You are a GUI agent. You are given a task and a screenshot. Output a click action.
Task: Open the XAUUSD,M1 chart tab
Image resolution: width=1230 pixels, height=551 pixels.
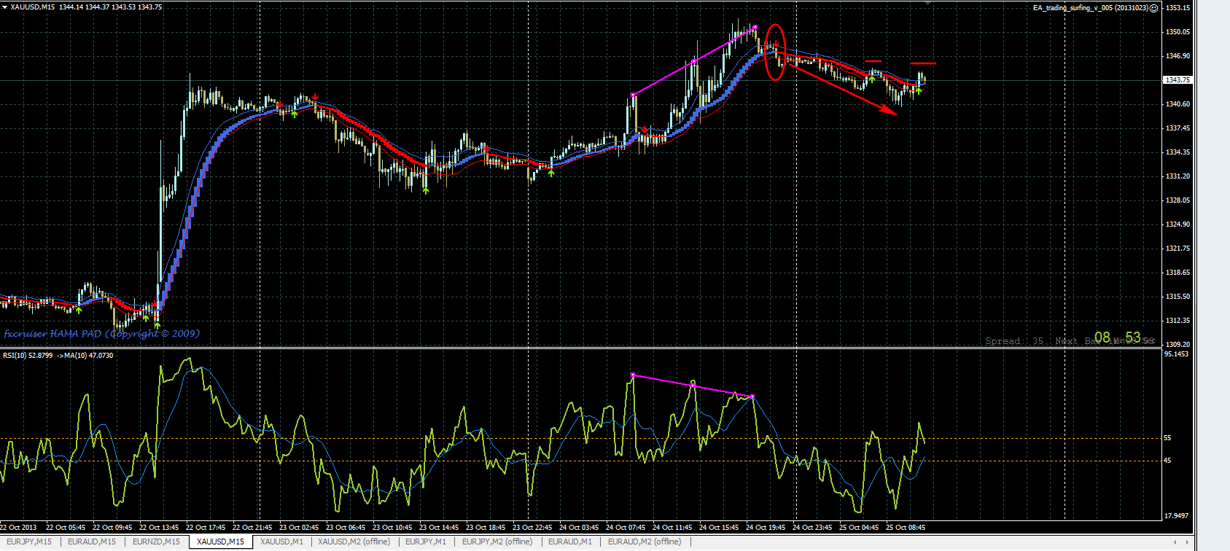(281, 542)
